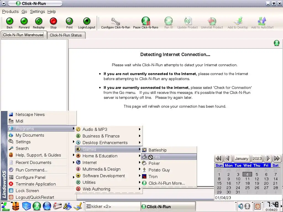Expand the Business & Finance submenu
The height and width of the screenshot is (212, 283).
[x=109, y=136]
